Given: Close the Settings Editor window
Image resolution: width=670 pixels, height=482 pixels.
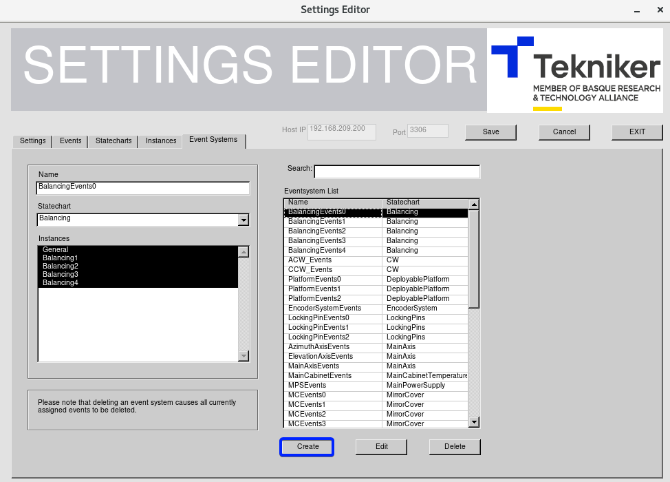Looking at the screenshot, I should coord(660,10).
